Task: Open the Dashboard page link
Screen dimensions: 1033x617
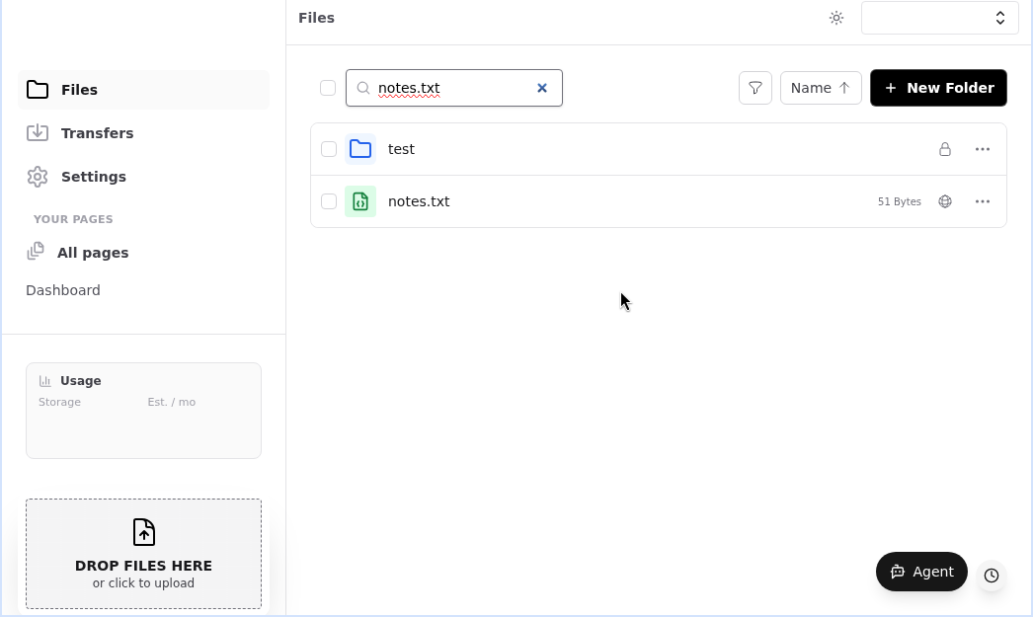Action: (x=63, y=290)
